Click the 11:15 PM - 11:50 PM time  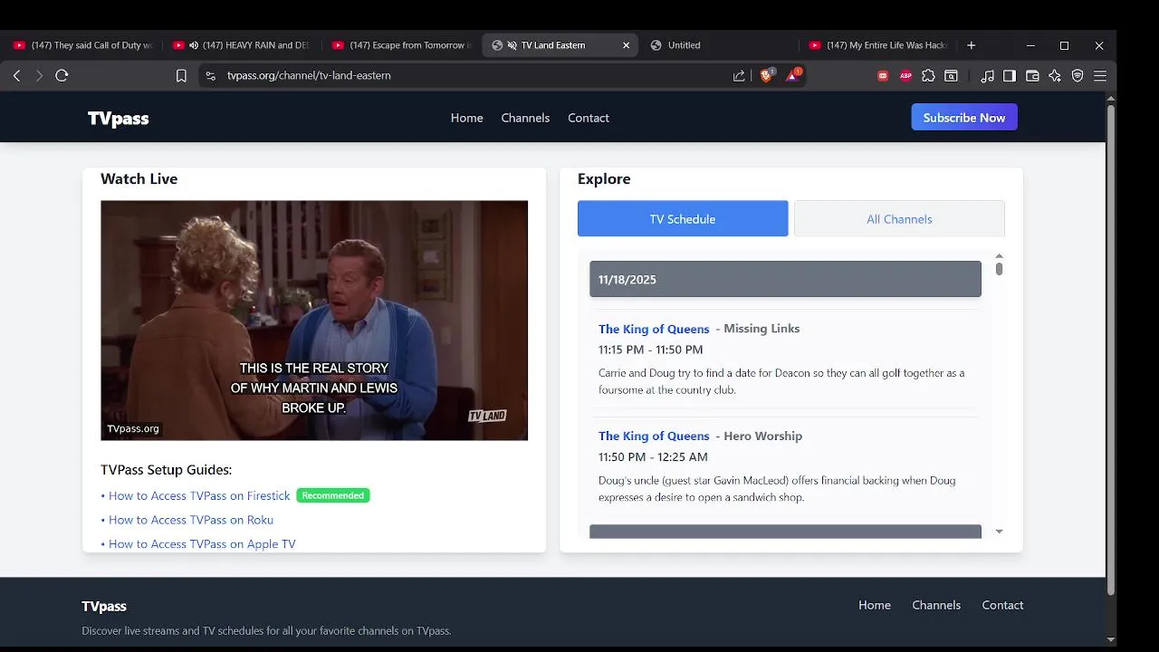coord(650,350)
